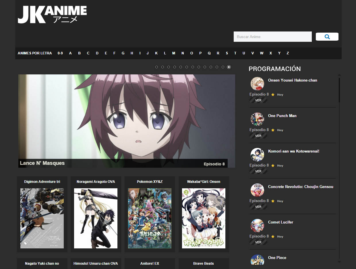Click VER for One Punch Man

[258, 136]
